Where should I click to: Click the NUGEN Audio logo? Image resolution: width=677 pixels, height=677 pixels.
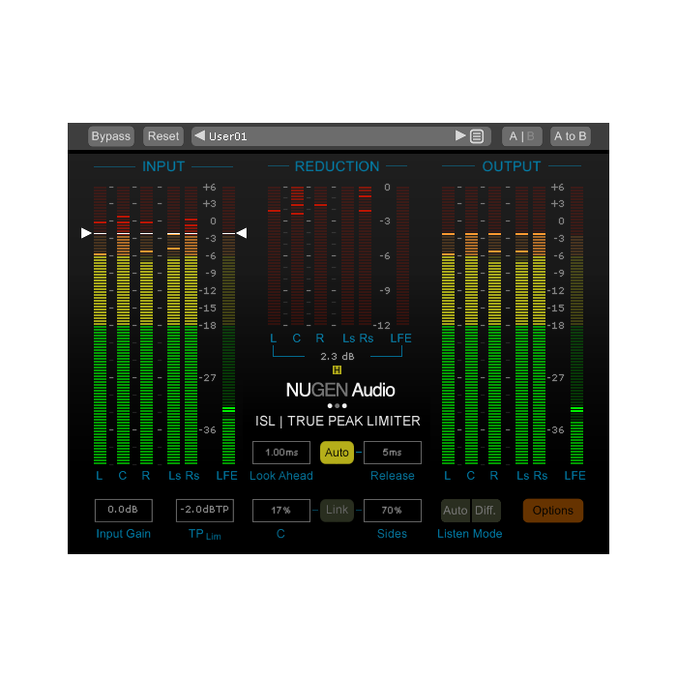(x=340, y=391)
